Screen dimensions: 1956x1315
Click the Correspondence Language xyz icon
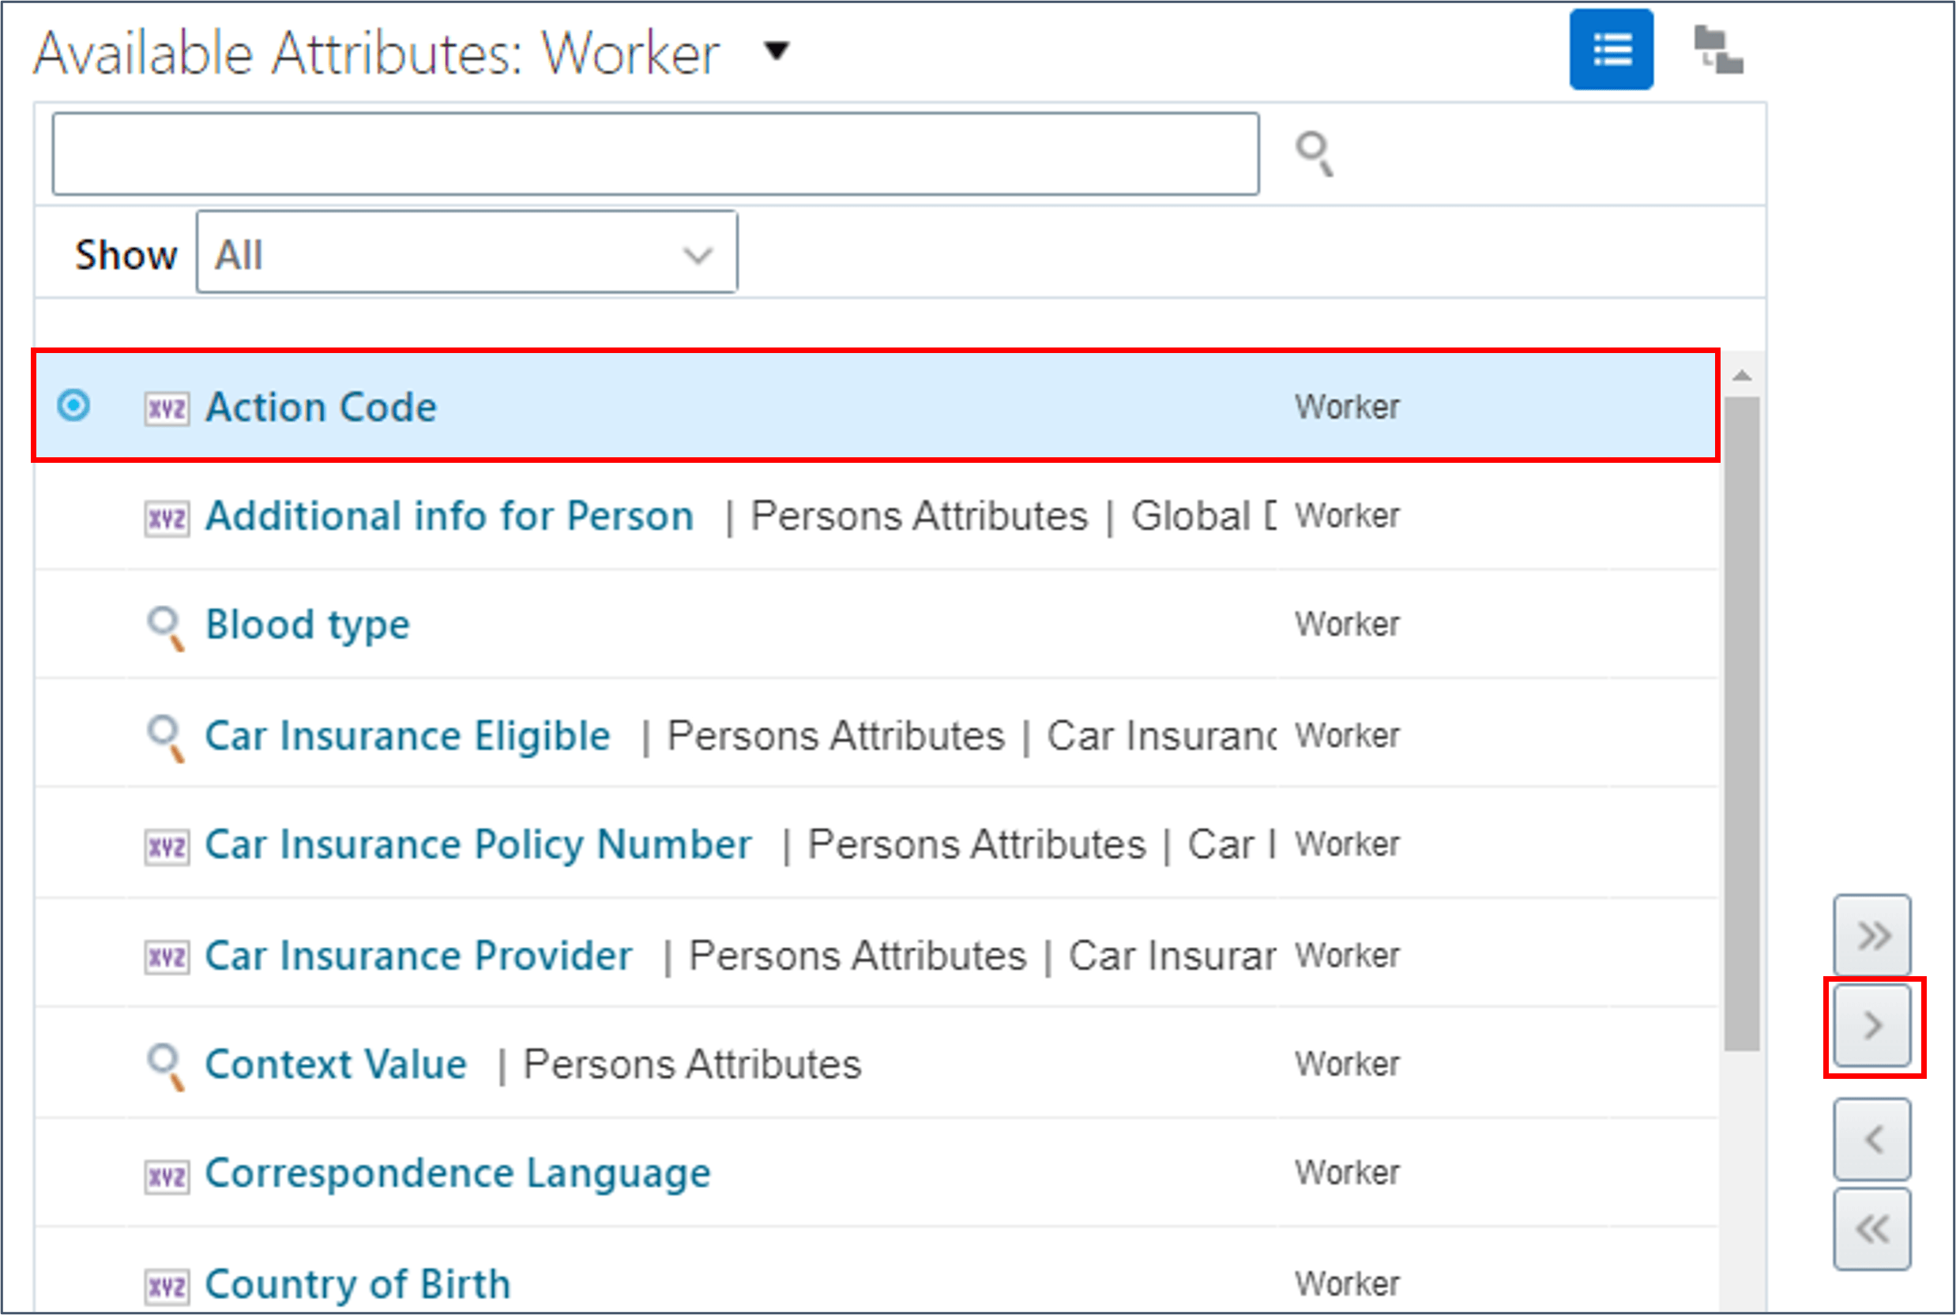point(166,1176)
